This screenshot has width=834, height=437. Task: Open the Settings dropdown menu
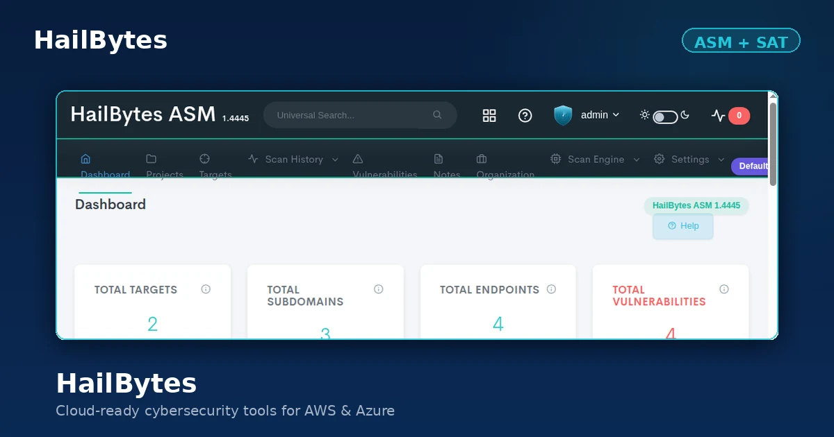point(689,160)
